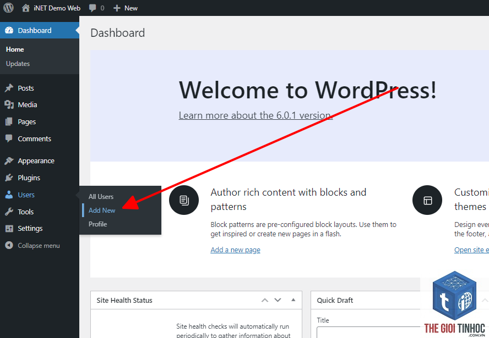
Task: Click the Plugins plug icon
Action: pyautogui.click(x=9, y=178)
